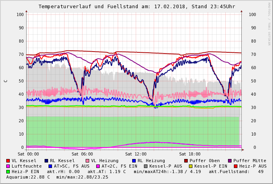Select the blue RL Heizung legend swatch
The image size is (273, 184).
coord(134,161)
